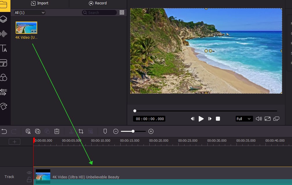Lock the video track

tap(29, 179)
